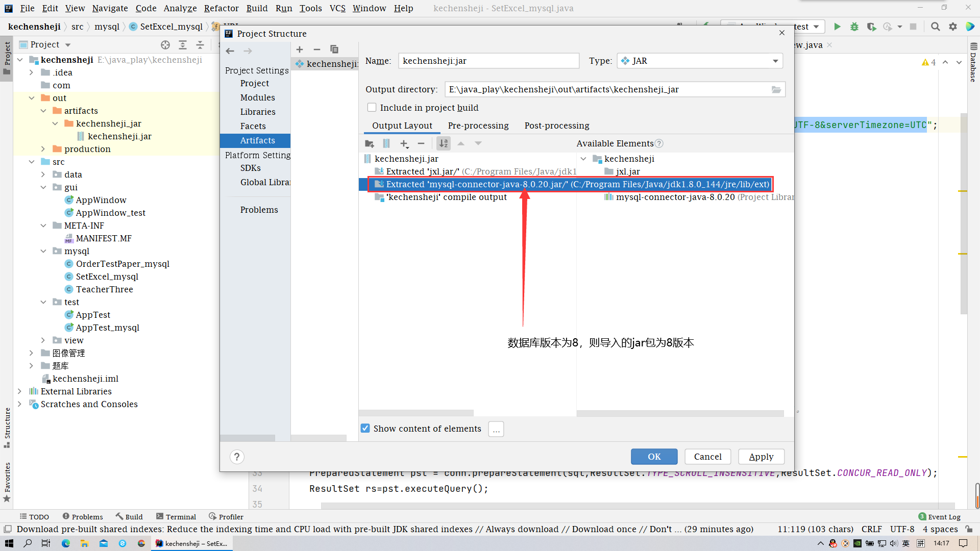Screen dimensions: 980x551
Task: Open Search Everywhere magnifier icon
Action: [x=935, y=27]
